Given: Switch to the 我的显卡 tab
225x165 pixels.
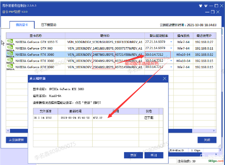Looking at the screenshot, I should coord(22,25).
